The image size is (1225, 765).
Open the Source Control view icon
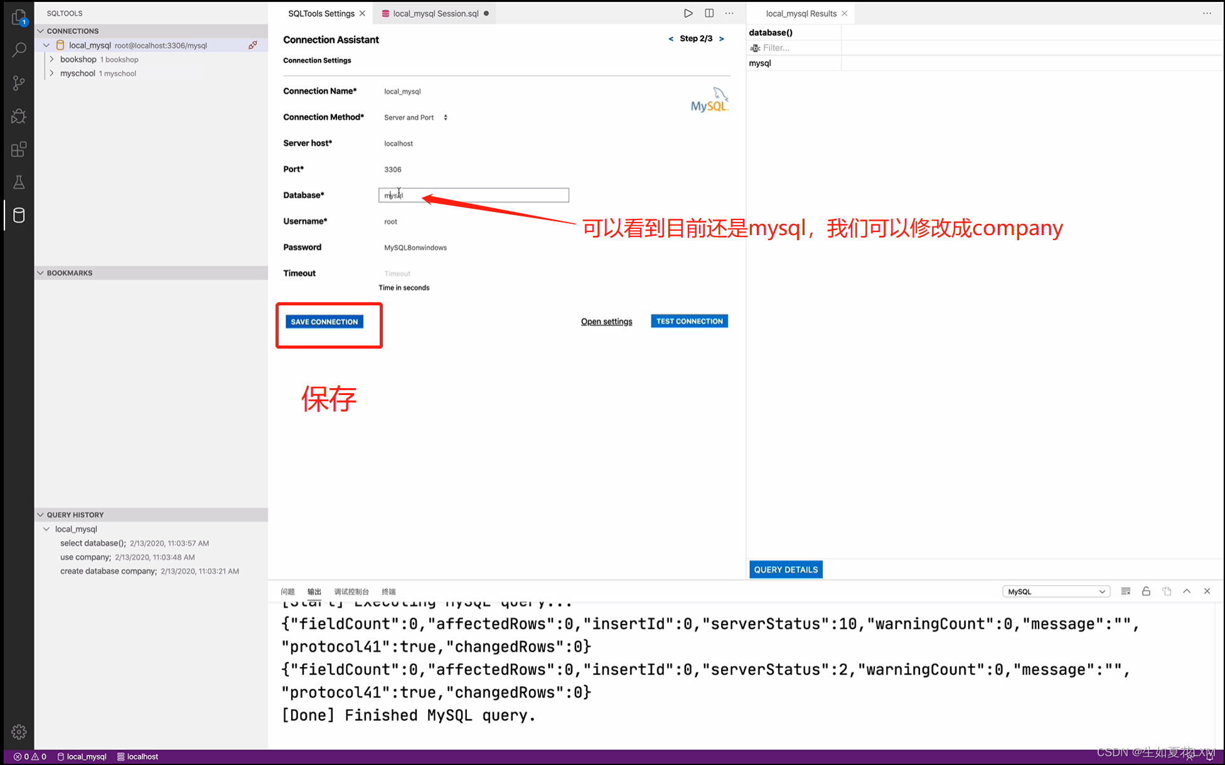point(19,83)
